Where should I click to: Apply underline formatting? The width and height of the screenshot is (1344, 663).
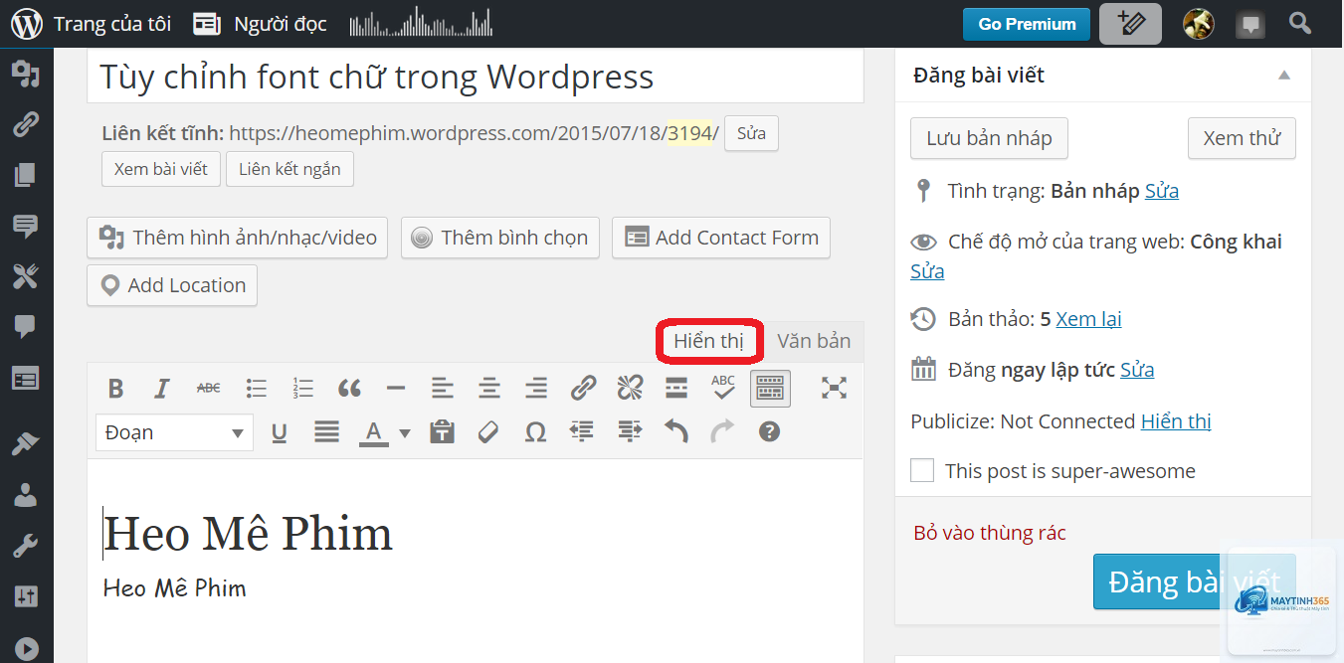[280, 432]
